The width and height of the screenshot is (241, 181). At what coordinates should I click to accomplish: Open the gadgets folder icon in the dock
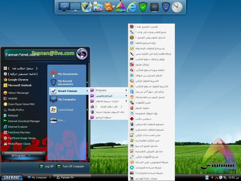(98, 7)
